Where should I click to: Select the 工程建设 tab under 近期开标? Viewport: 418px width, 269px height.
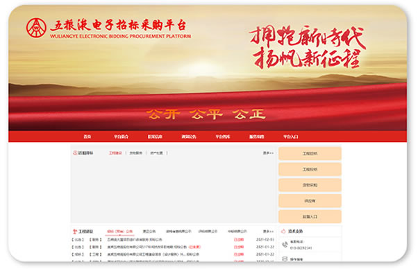pyautogui.click(x=115, y=153)
